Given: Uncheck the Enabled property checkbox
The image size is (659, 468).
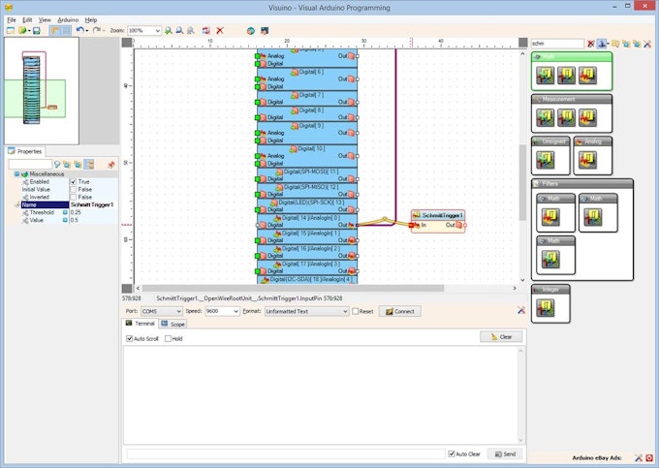Looking at the screenshot, I should 73,181.
